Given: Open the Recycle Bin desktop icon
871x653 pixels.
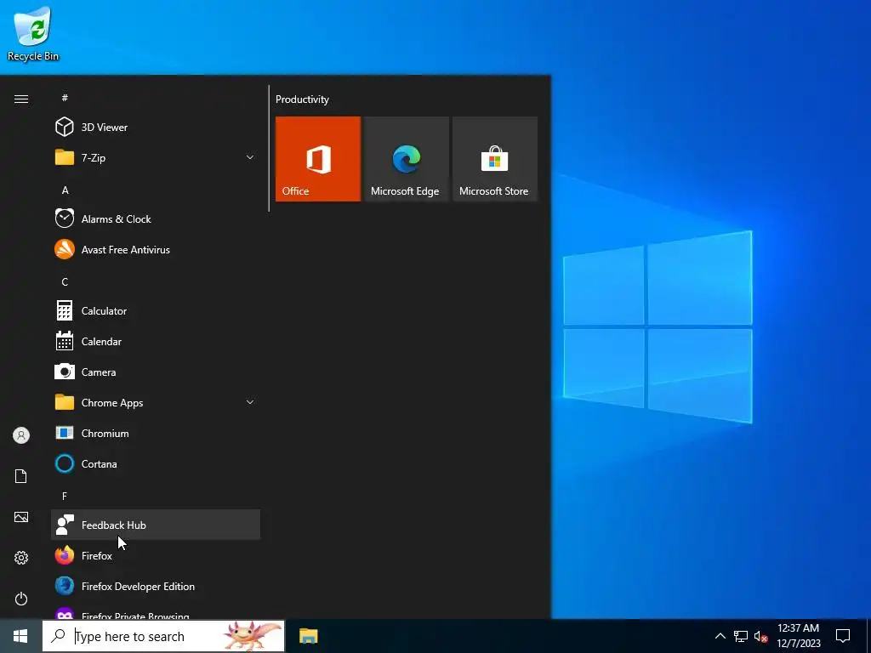Looking at the screenshot, I should pos(33,34).
